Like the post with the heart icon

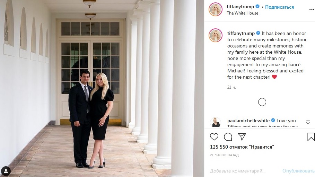214,137
